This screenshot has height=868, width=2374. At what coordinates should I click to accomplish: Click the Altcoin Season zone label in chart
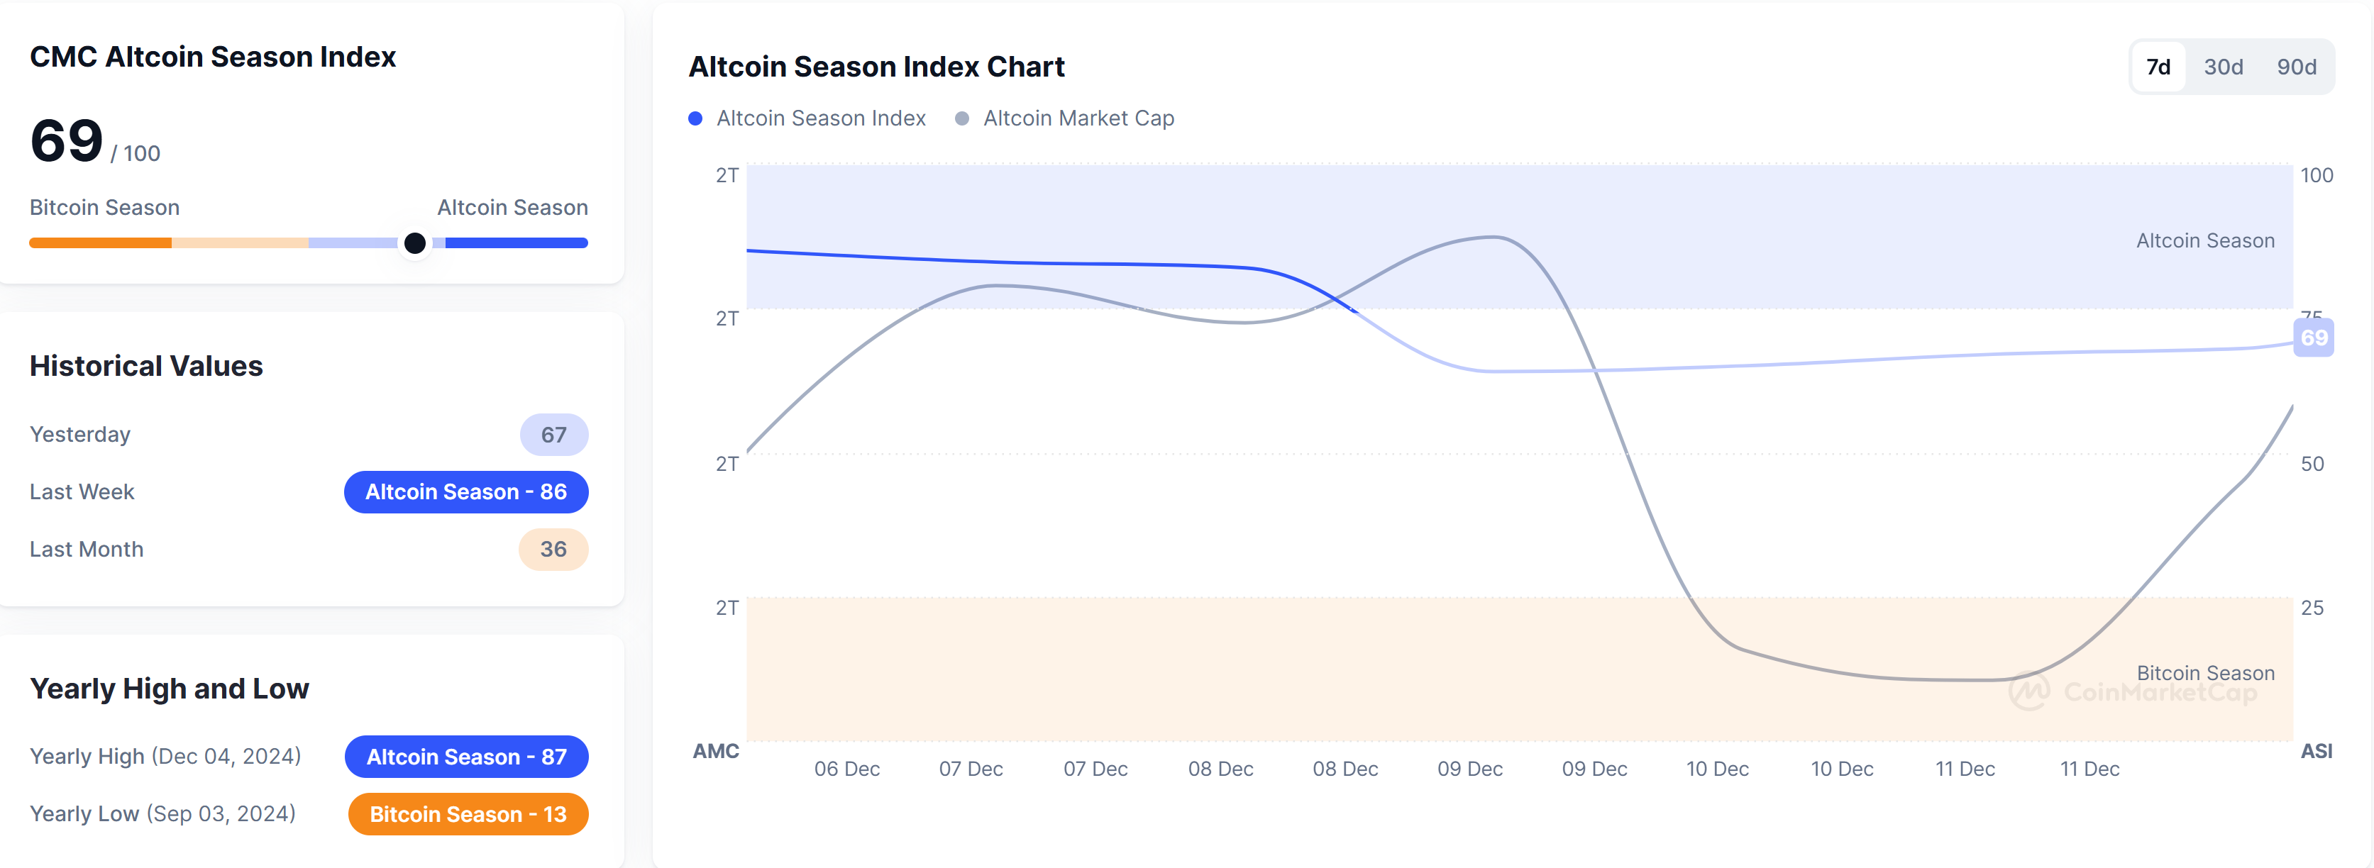coord(2204,240)
